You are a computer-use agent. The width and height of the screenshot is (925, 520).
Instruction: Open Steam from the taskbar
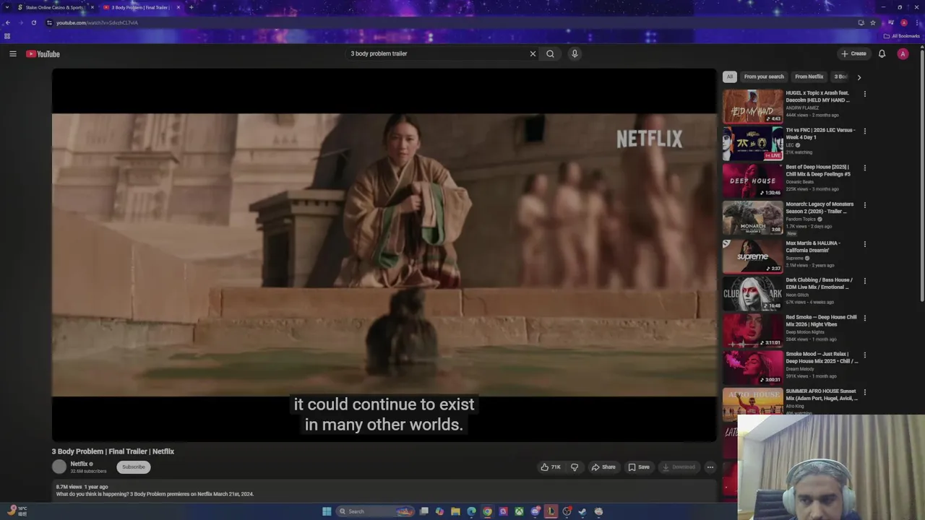582,511
